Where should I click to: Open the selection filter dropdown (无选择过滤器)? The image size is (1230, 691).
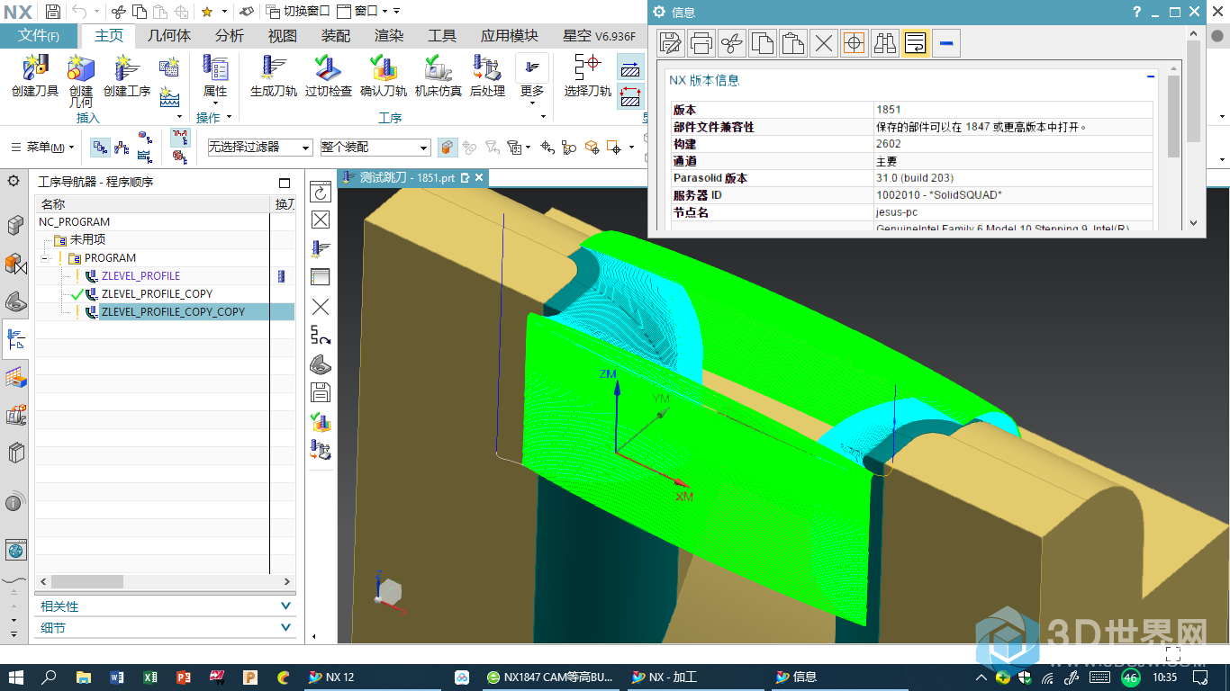[x=259, y=147]
